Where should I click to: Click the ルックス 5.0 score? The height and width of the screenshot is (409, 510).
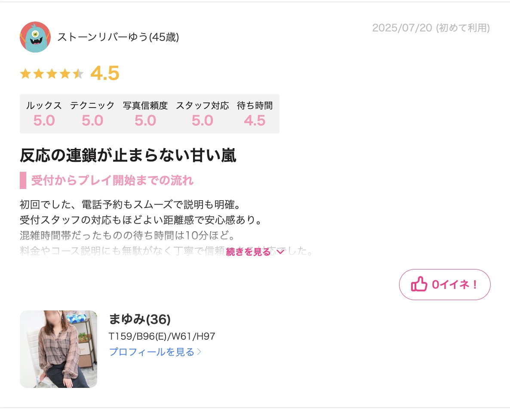point(44,121)
